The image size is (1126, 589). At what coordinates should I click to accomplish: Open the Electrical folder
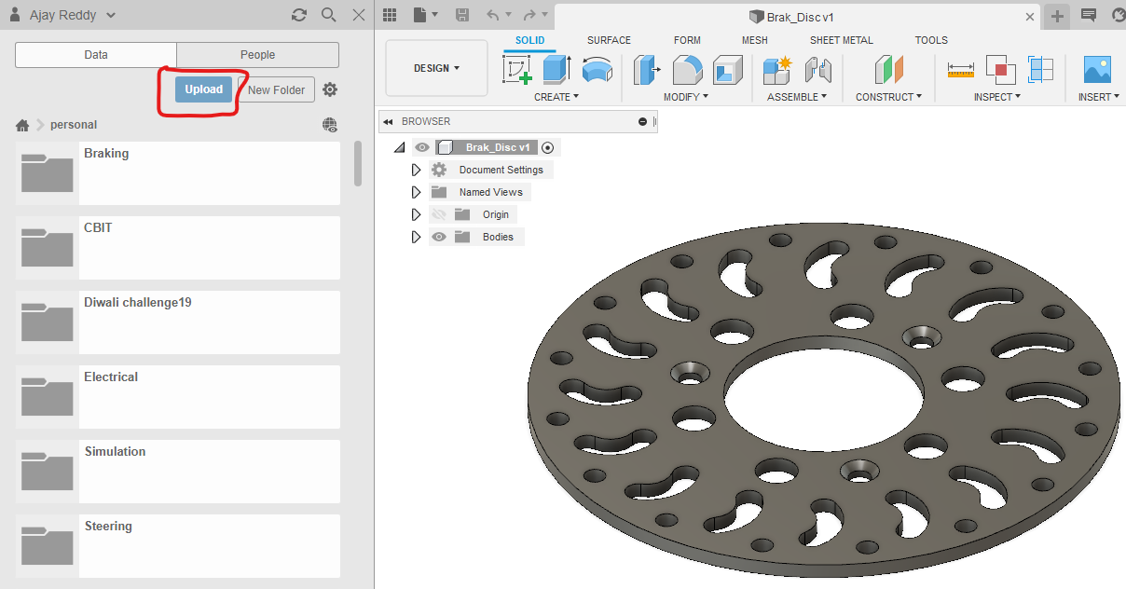(x=178, y=397)
